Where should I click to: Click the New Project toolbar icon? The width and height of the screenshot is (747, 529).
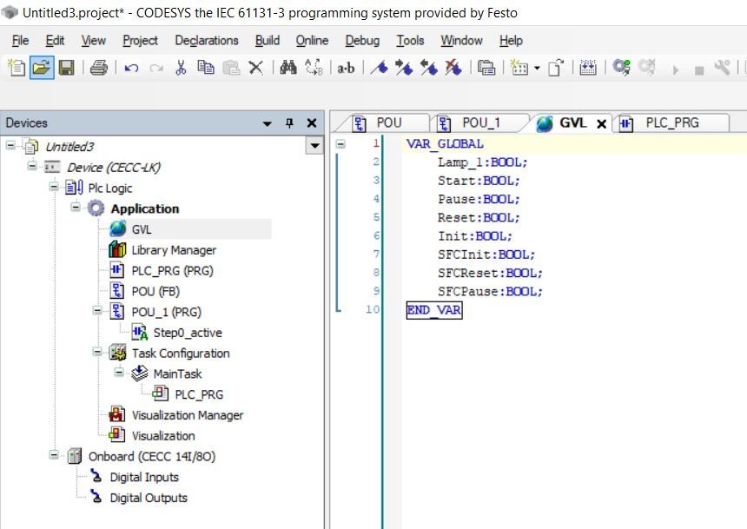(x=17, y=68)
